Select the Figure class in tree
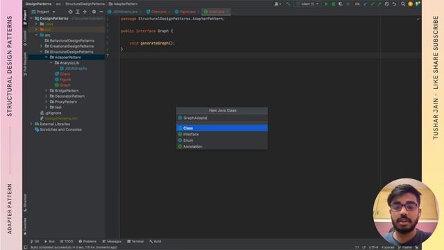444x250 pixels. (65, 80)
